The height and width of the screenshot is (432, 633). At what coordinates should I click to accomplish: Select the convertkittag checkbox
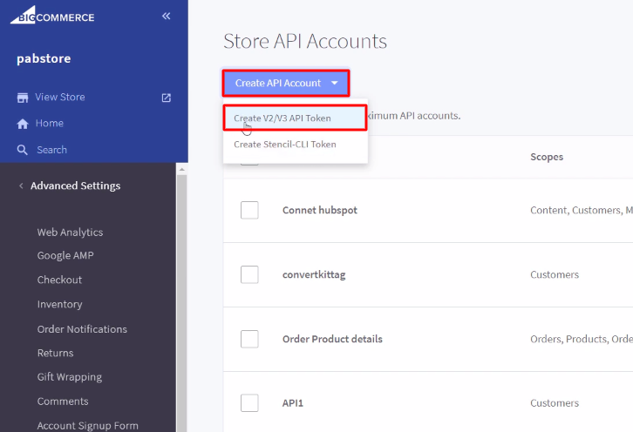(249, 274)
